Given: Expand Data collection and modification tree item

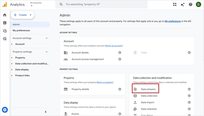Looking at the screenshot, I should 12,64.
